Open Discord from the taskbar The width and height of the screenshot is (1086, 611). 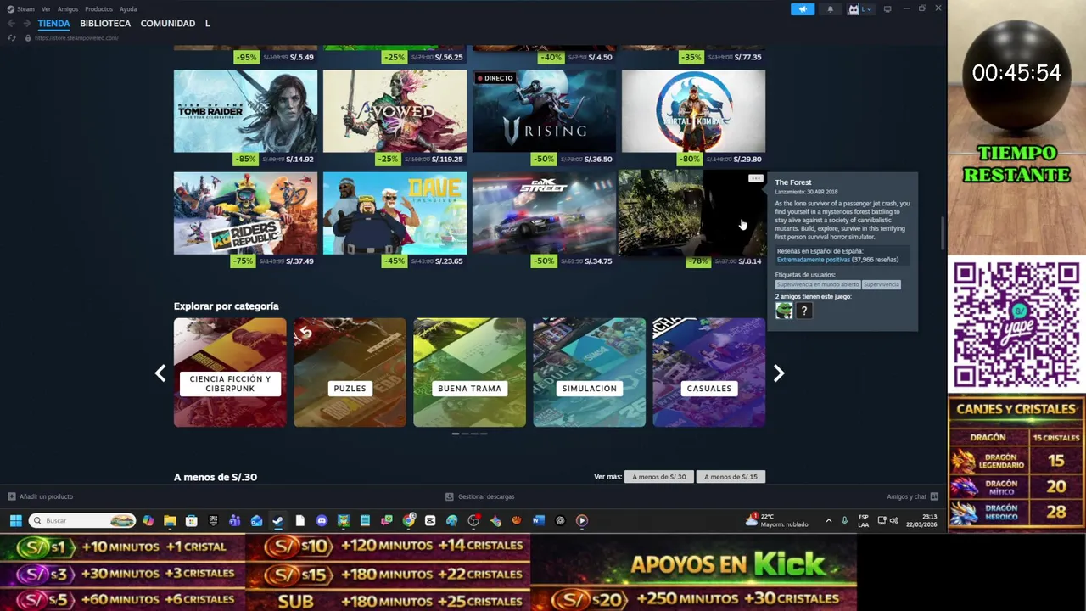[322, 520]
